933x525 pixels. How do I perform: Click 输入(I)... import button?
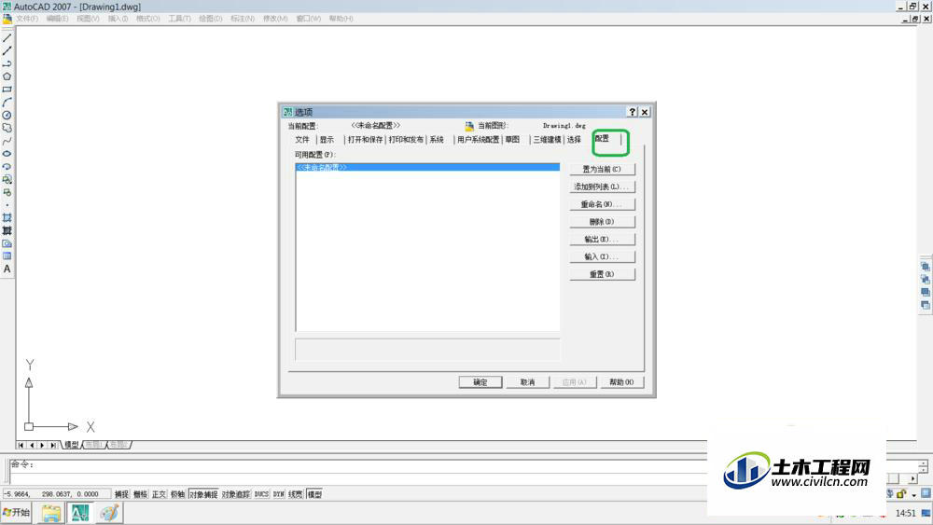pyautogui.click(x=602, y=256)
